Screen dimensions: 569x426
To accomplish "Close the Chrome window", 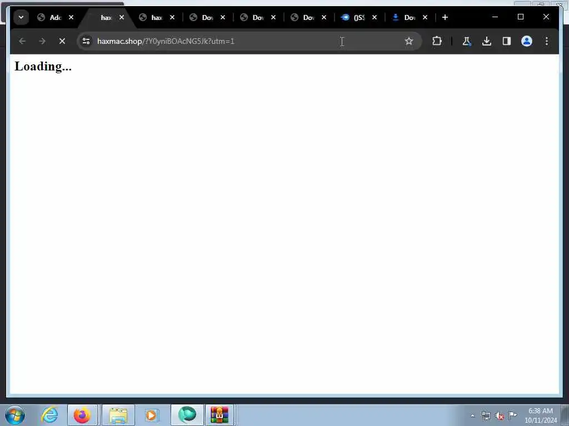I will pos(546,17).
